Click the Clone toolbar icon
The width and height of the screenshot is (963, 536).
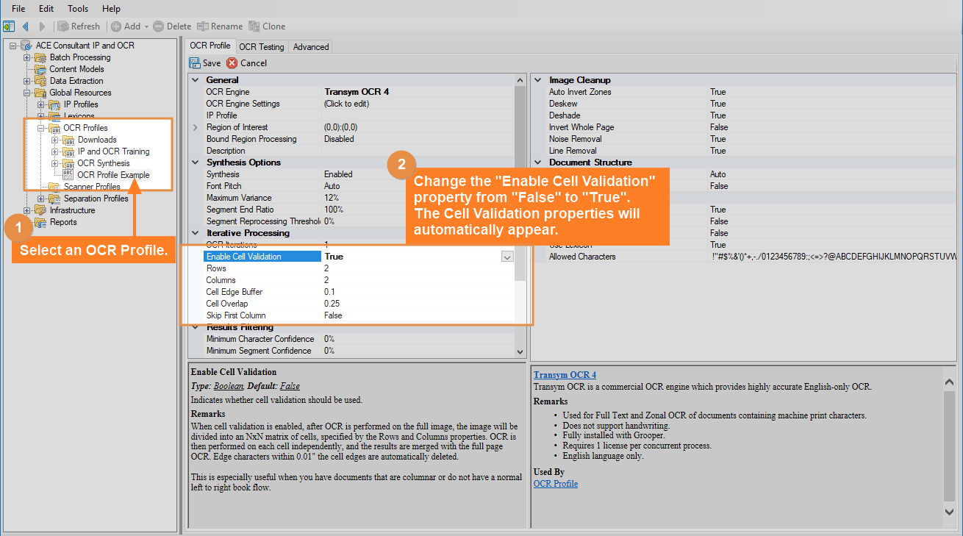coord(254,26)
